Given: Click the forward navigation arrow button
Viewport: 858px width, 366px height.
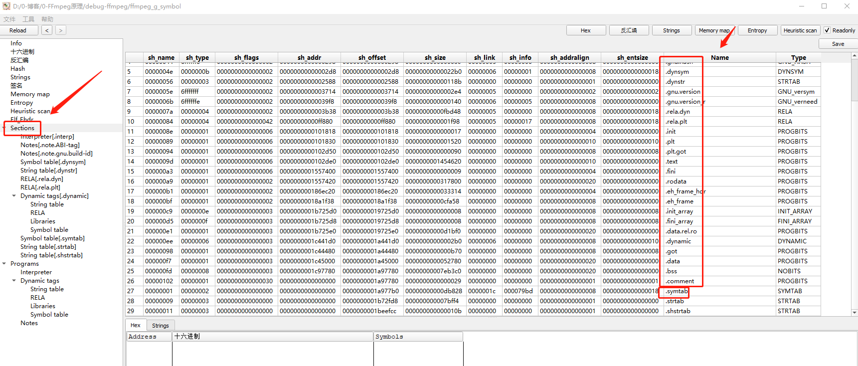Looking at the screenshot, I should 60,30.
